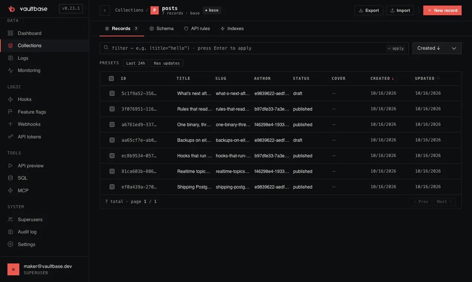Click the Import button

[x=400, y=10]
